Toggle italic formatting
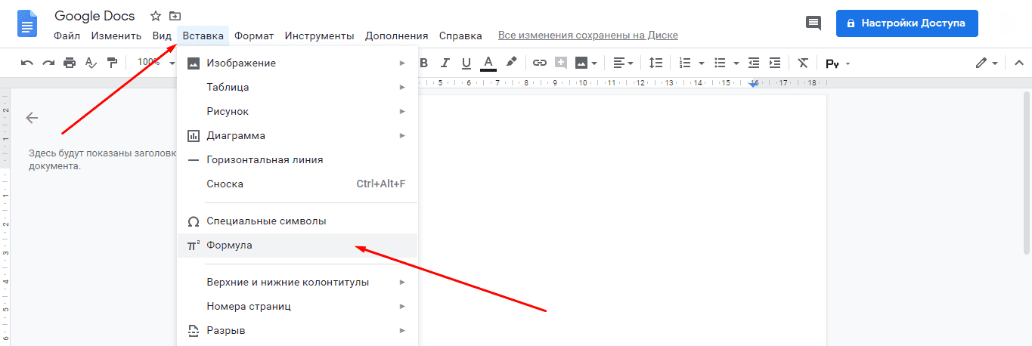The image size is (1032, 346). 445,63
